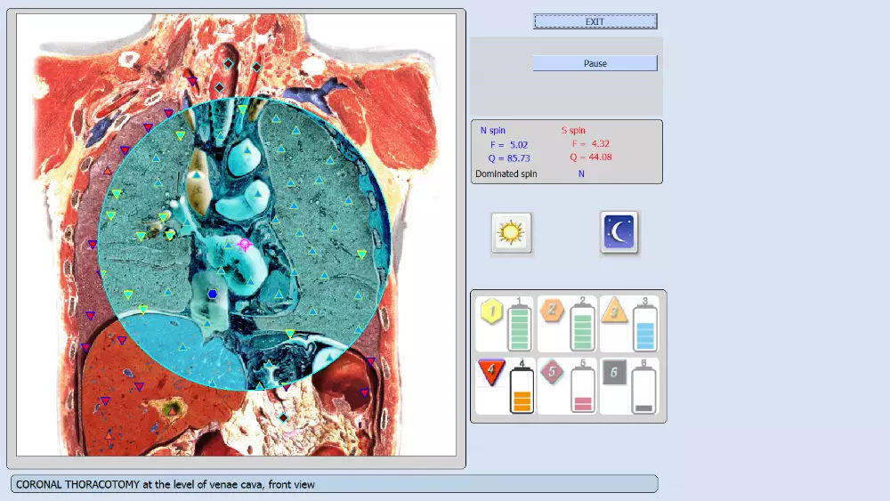This screenshot has height=501, width=890.
Task: Select the sun (day) icon
Action: click(511, 232)
